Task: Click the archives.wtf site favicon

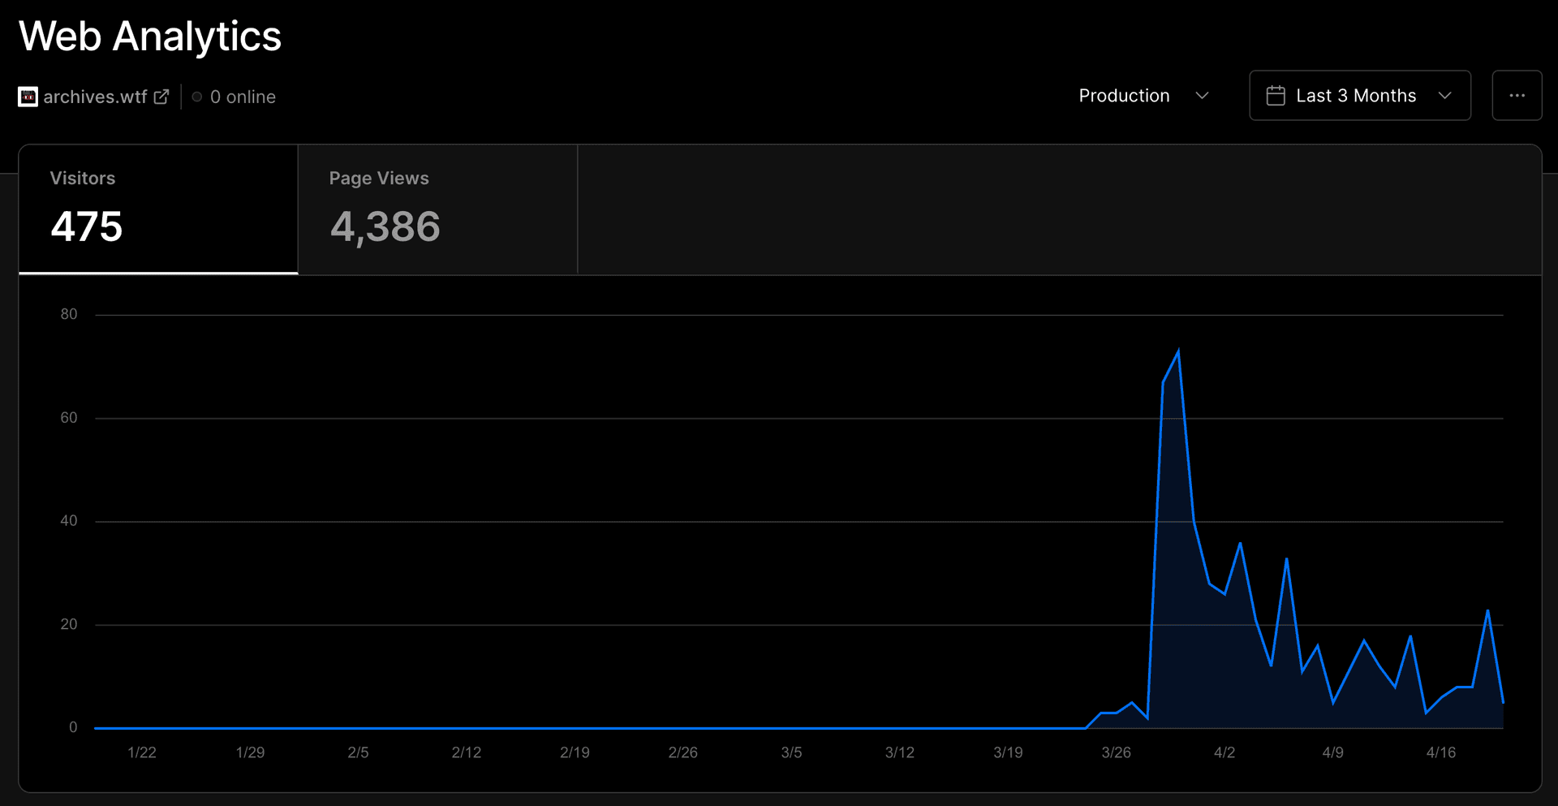Action: point(28,97)
